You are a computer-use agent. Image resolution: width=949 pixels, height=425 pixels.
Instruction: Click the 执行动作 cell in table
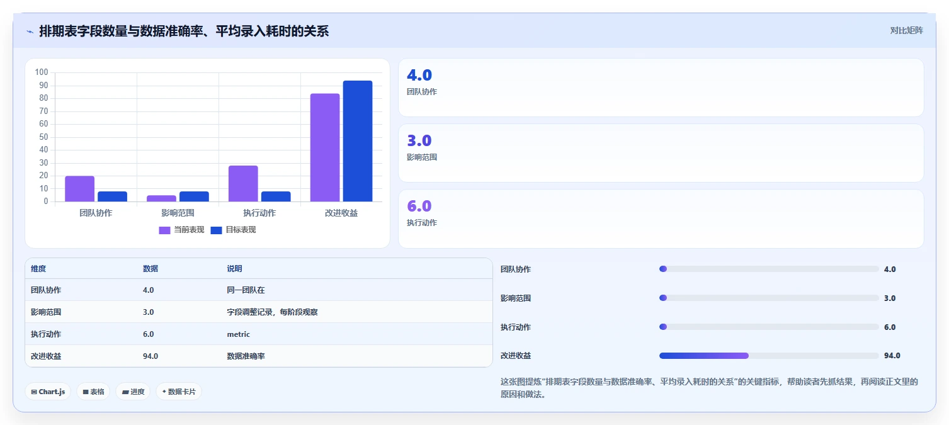click(46, 334)
